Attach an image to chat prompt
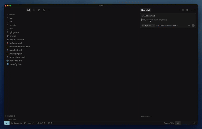 tap(189, 25)
